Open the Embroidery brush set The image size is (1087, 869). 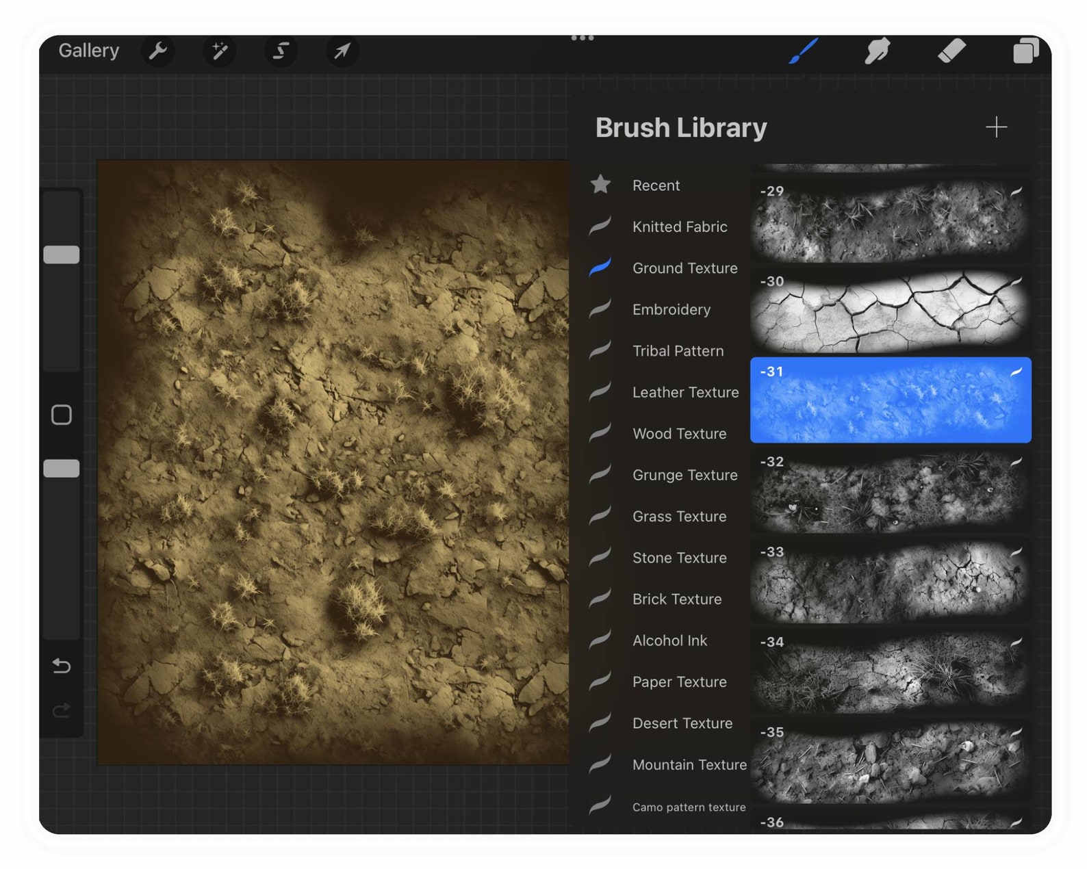pyautogui.click(x=672, y=309)
